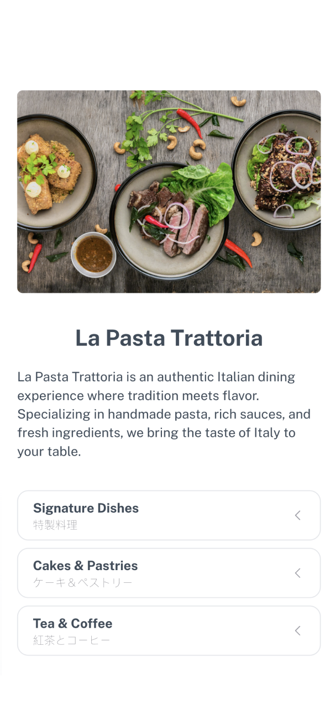
Task: Tap the fried fish plate in photo
Action: point(50,172)
